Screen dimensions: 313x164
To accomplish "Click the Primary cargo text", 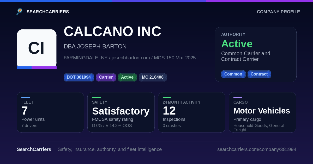I will [x=247, y=119].
